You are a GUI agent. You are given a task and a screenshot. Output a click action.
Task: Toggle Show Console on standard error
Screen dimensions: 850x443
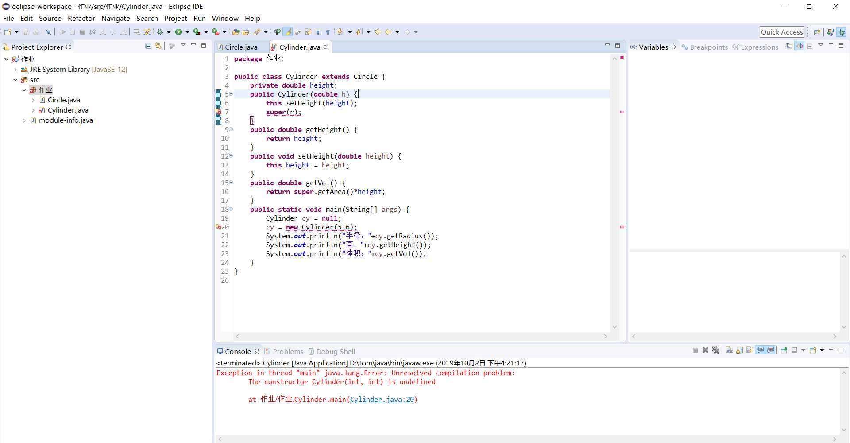coord(771,350)
